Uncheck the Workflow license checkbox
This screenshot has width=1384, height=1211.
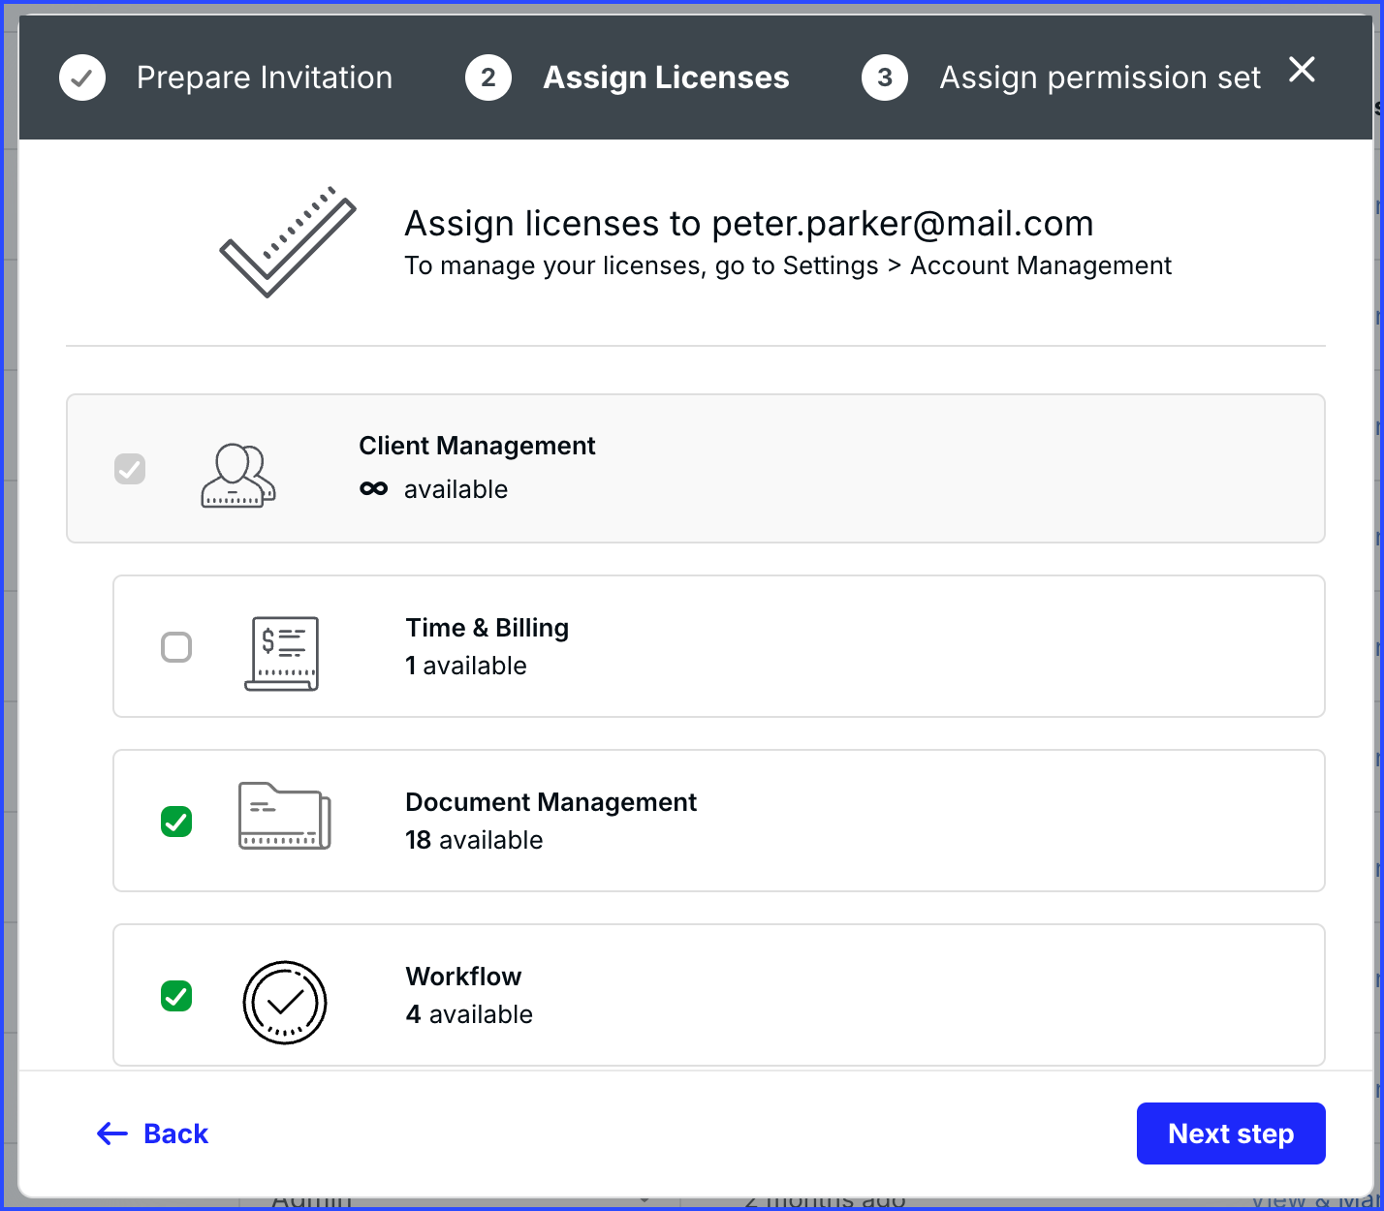pyautogui.click(x=176, y=996)
